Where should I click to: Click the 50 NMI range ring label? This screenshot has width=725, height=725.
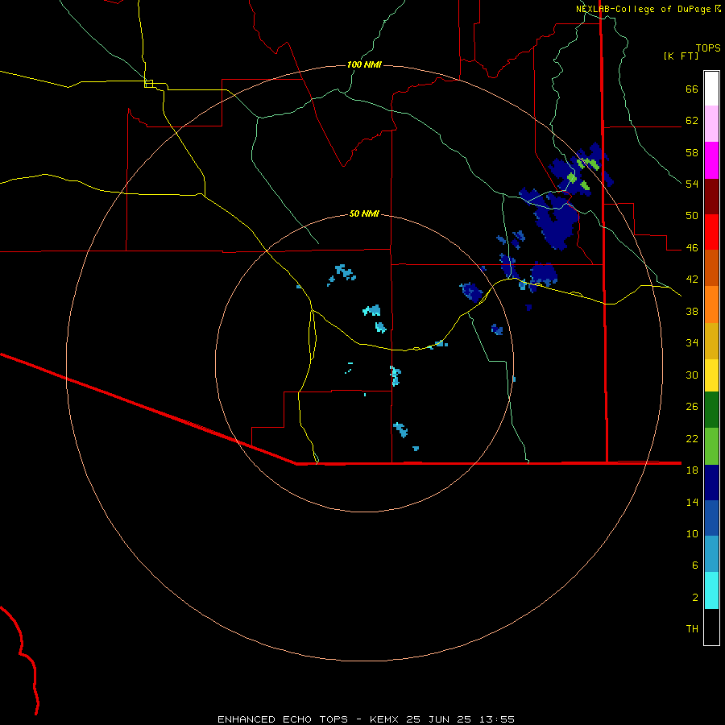pos(364,213)
